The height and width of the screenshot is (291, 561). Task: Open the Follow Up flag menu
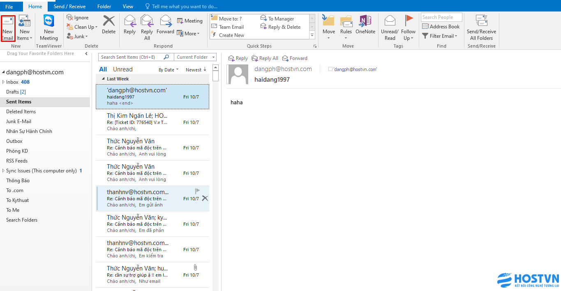point(408,28)
